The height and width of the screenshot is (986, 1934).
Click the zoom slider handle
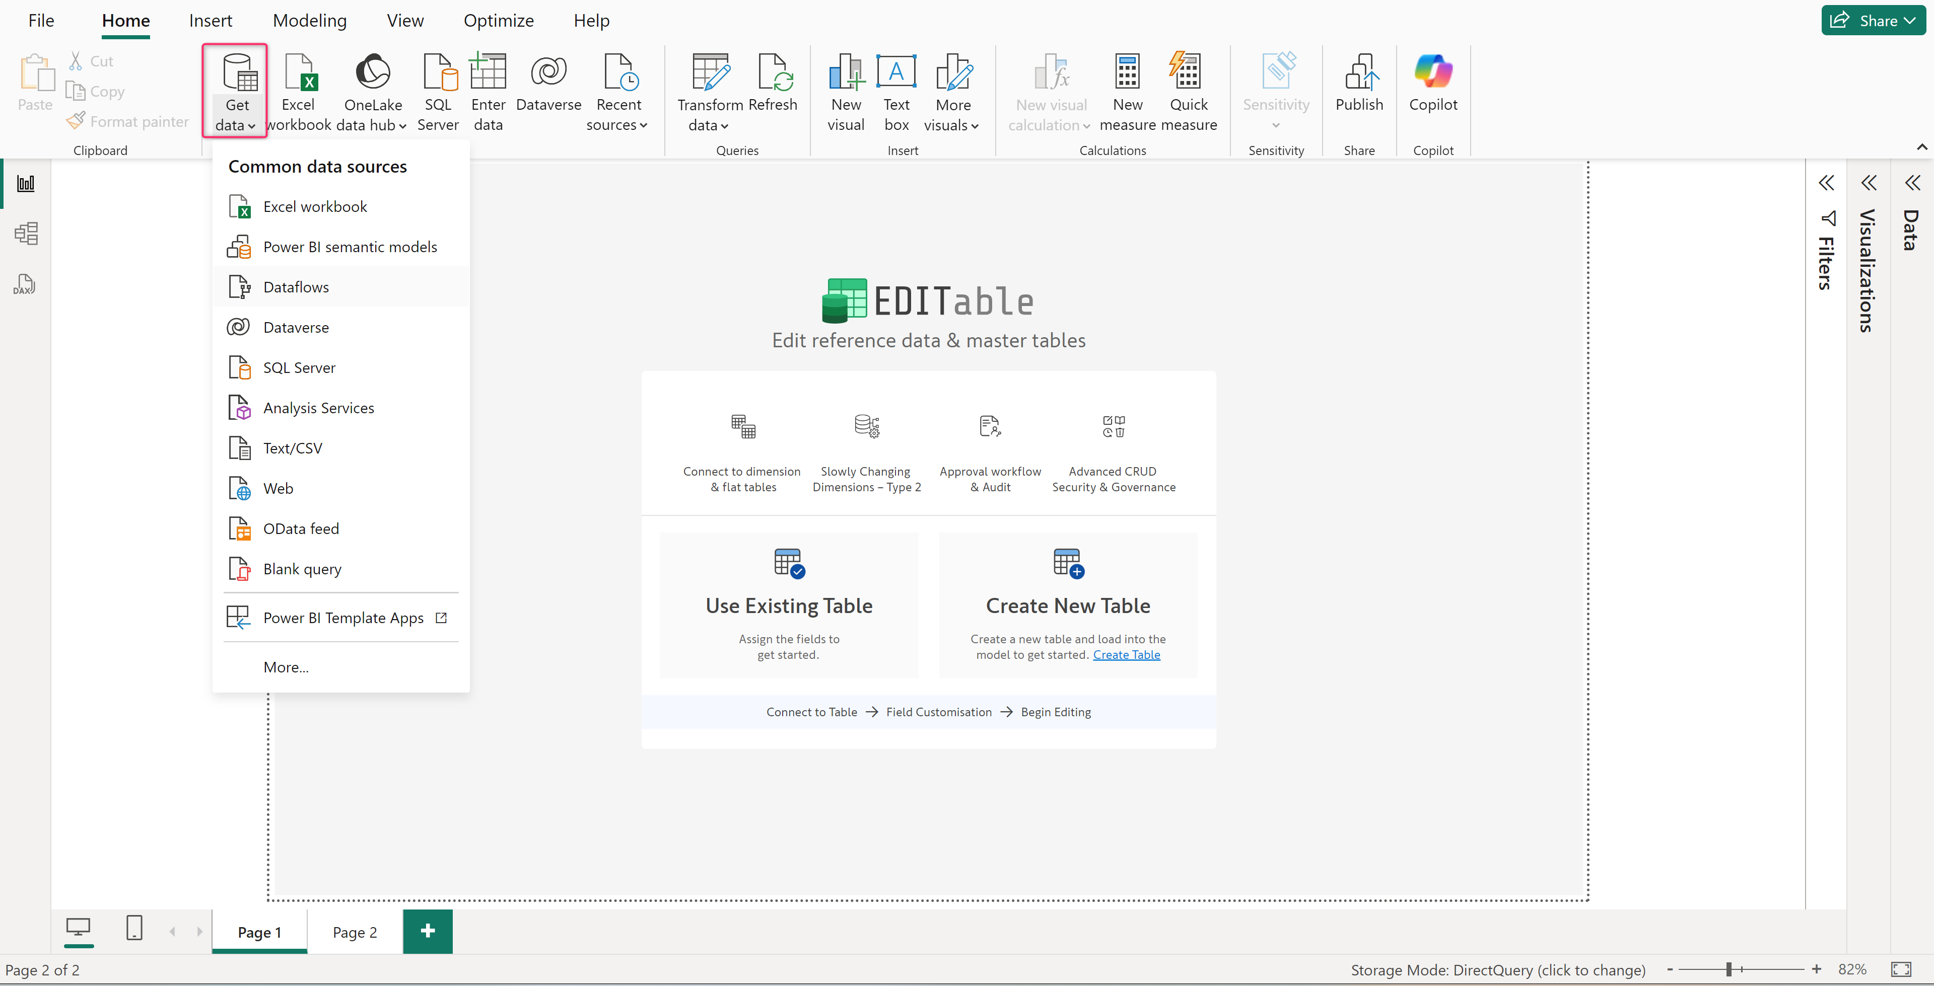coord(1729,969)
